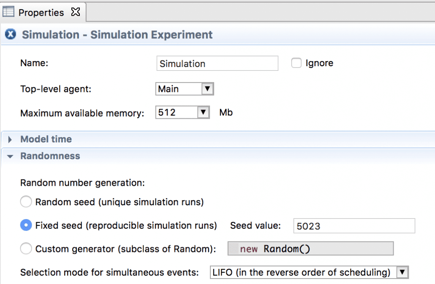The image size is (435, 284).
Task: Select the Fixed seed radio button
Action: [26, 225]
